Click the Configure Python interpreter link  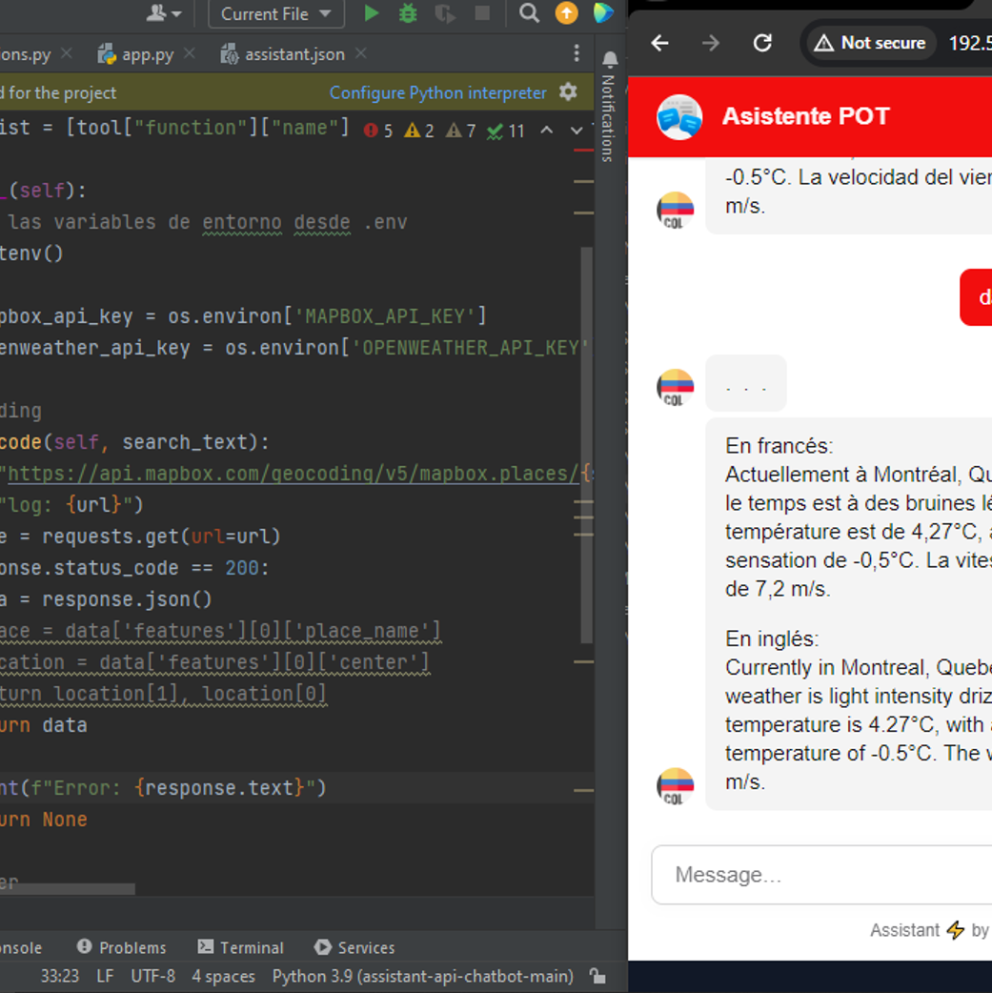(x=437, y=92)
